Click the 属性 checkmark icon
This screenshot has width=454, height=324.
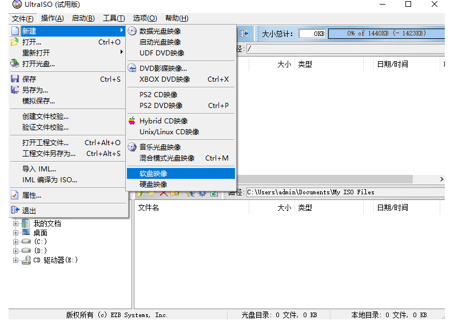(15, 195)
